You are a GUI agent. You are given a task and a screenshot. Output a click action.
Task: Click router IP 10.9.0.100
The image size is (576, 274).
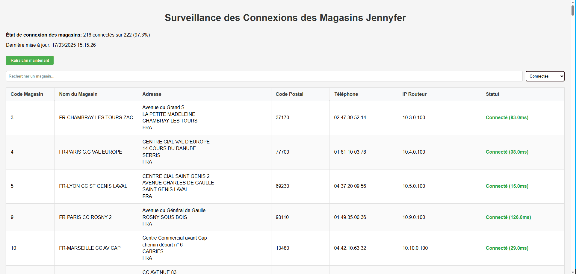click(414, 217)
